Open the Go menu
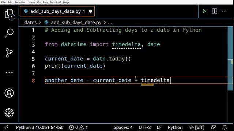Screen dimensions: 234x131 39,3
